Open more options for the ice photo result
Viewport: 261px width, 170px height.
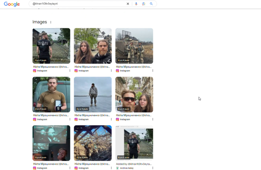click(x=111, y=119)
